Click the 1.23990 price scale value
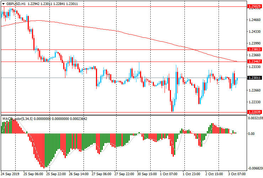The height and width of the screenshot is (178, 263). 255,43
